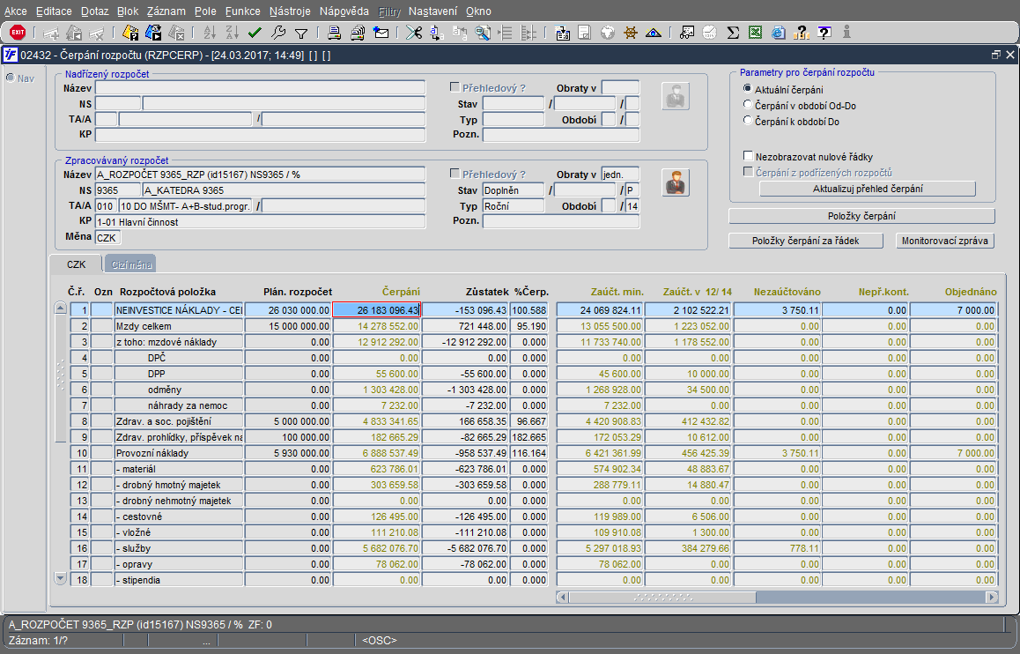The height and width of the screenshot is (654, 1020).
Task: Select Čerpání v období Od-Do option
Action: coord(749,105)
